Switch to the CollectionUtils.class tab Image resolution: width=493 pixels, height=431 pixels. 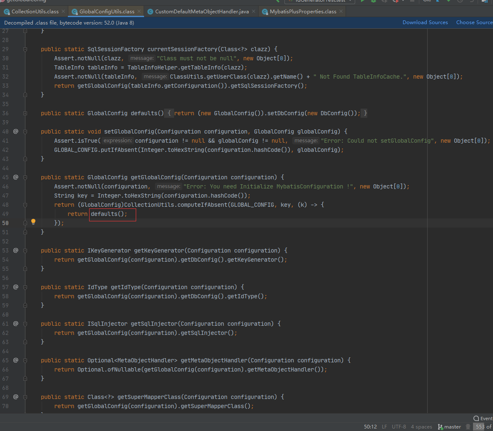[x=35, y=11]
